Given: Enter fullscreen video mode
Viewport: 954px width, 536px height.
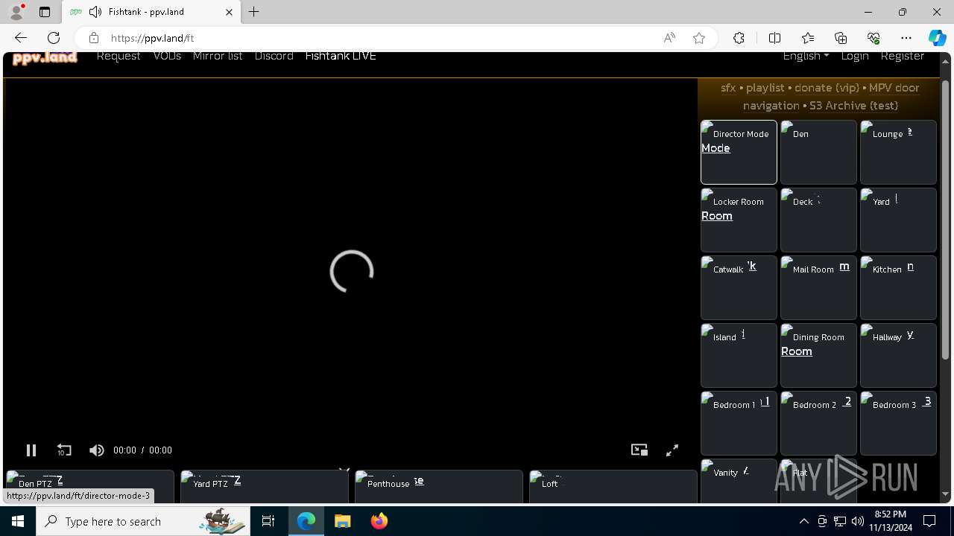Looking at the screenshot, I should pos(672,450).
